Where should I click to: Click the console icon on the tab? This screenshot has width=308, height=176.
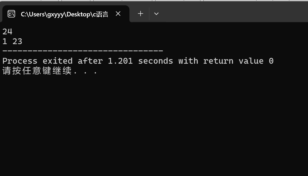(x=11, y=14)
